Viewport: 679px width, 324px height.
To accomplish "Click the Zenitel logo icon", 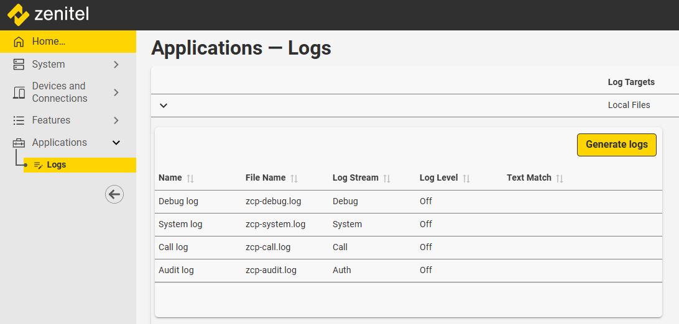I will [x=18, y=14].
